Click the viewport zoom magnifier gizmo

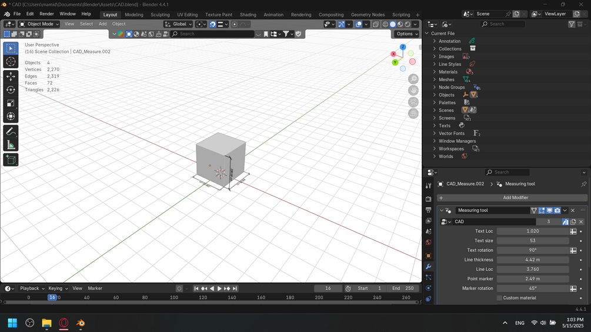(x=413, y=79)
